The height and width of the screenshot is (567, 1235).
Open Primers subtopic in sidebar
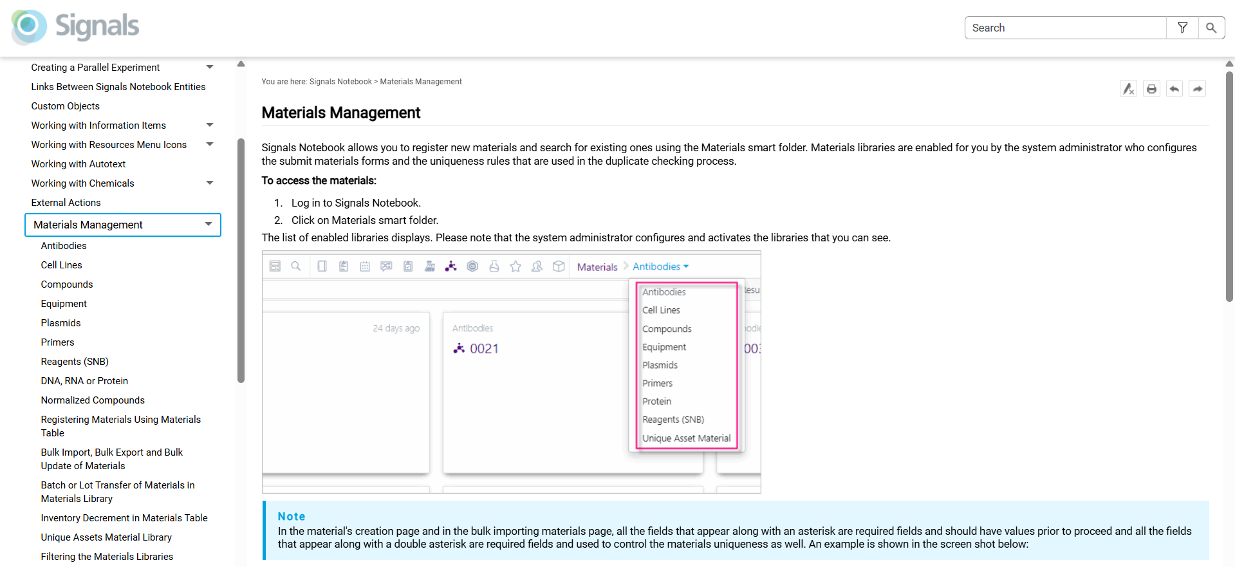(x=58, y=342)
